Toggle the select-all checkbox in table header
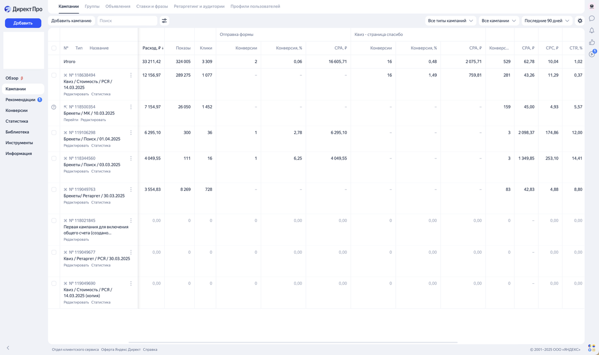599x355 pixels. [54, 48]
